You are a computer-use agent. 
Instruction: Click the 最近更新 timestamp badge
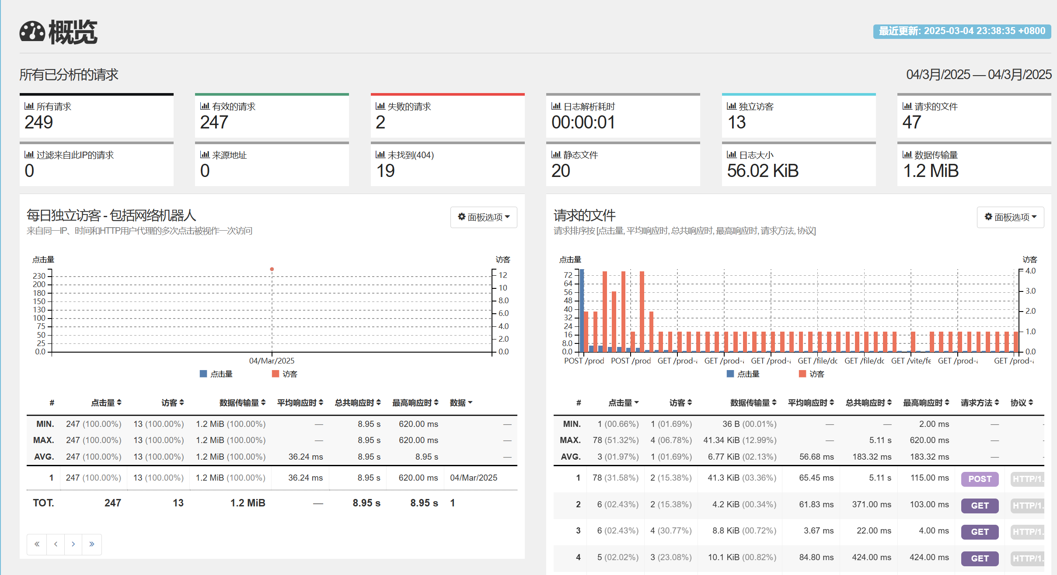(x=962, y=31)
